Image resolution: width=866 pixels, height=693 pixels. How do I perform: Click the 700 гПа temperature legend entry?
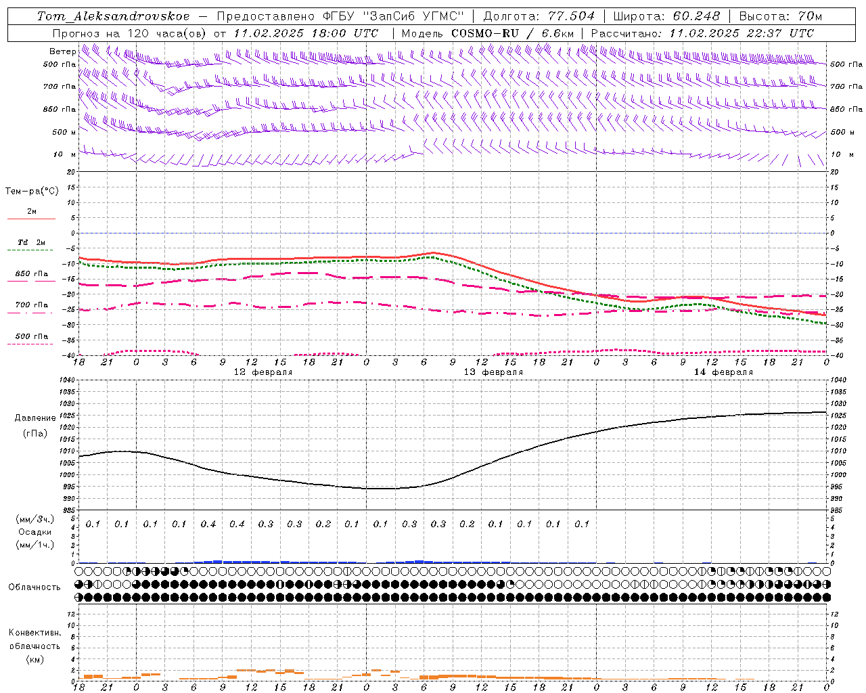coord(31,308)
